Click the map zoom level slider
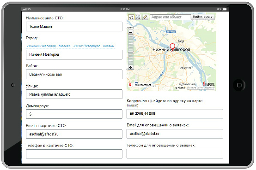Screen dimensions: 256x170 tap(130, 50)
